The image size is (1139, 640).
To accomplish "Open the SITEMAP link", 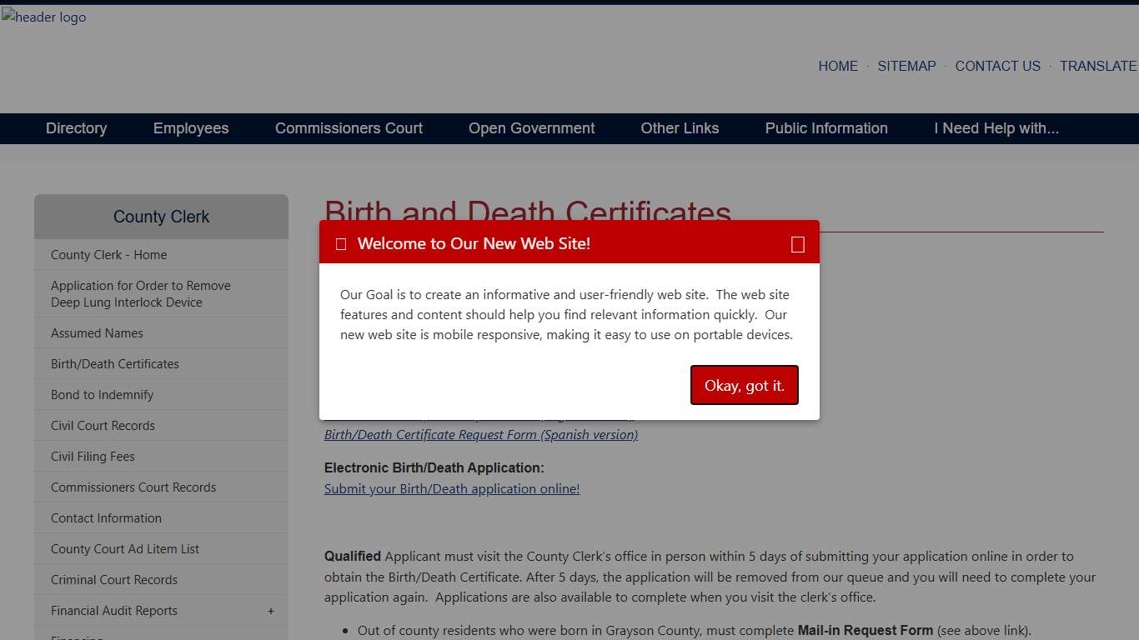I will tap(906, 66).
